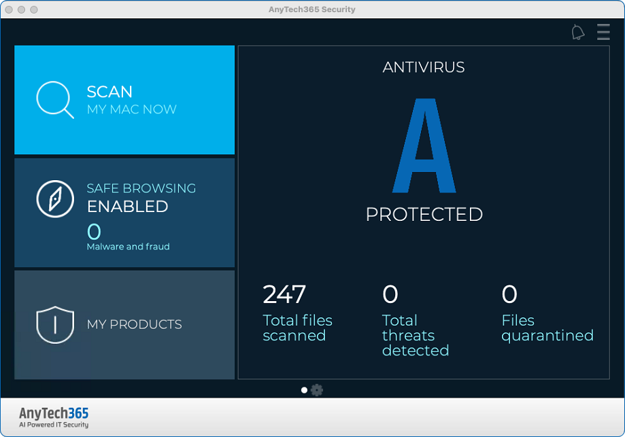Open the My Products label

coord(135,324)
